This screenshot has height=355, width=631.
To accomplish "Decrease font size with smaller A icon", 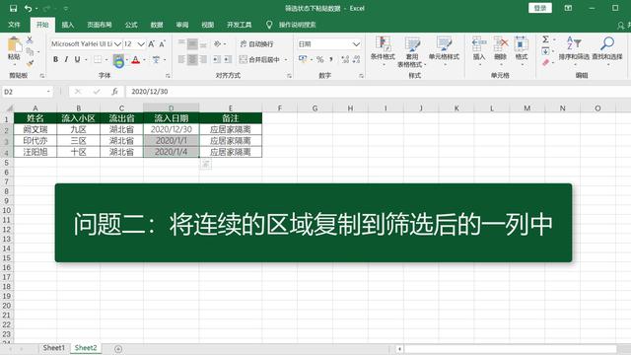I will pos(162,43).
